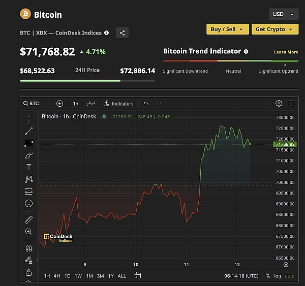Select the crosshair cursor tool
Viewport: 305px width, 286px height.
point(29,119)
